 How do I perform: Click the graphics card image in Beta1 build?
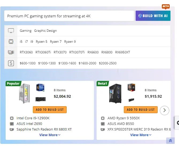[131, 100]
